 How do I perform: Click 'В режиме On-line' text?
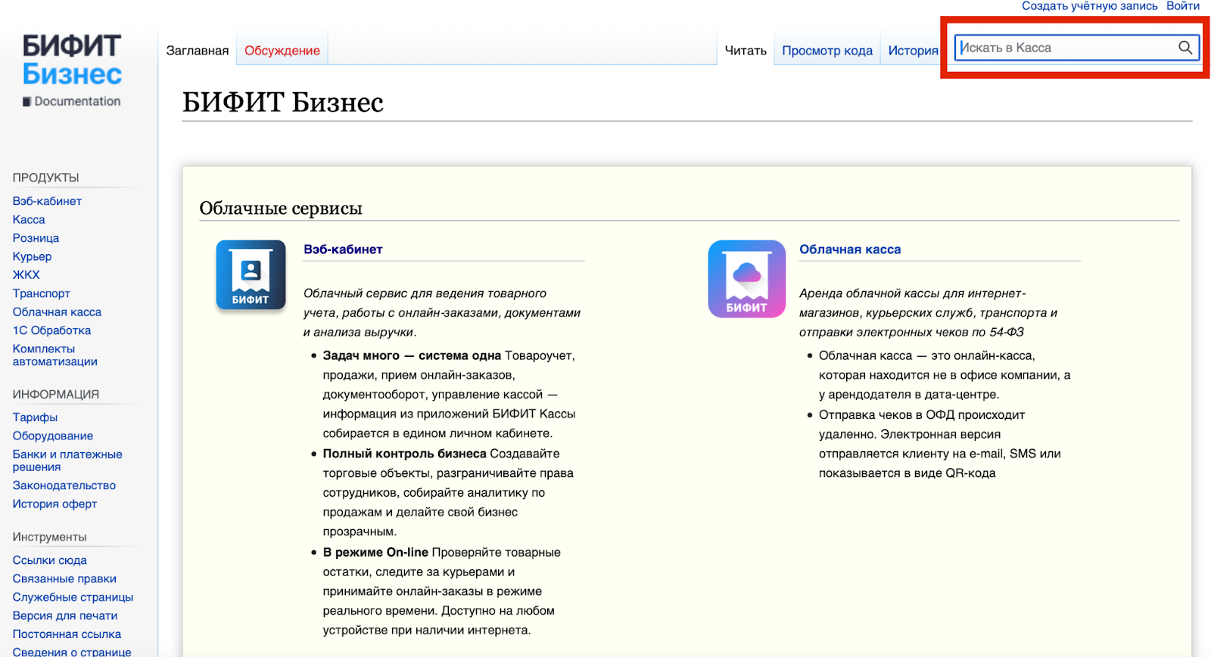(x=375, y=553)
